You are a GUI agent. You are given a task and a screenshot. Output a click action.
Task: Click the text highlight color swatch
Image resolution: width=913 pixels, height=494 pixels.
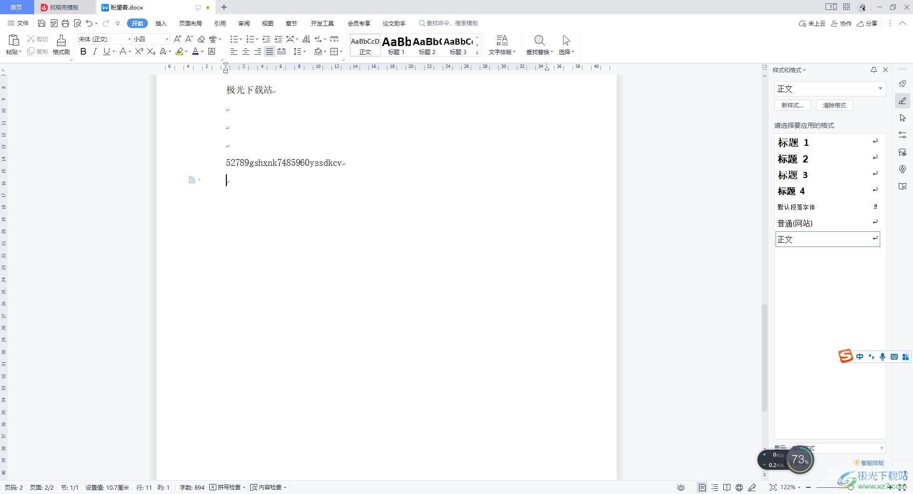point(179,51)
